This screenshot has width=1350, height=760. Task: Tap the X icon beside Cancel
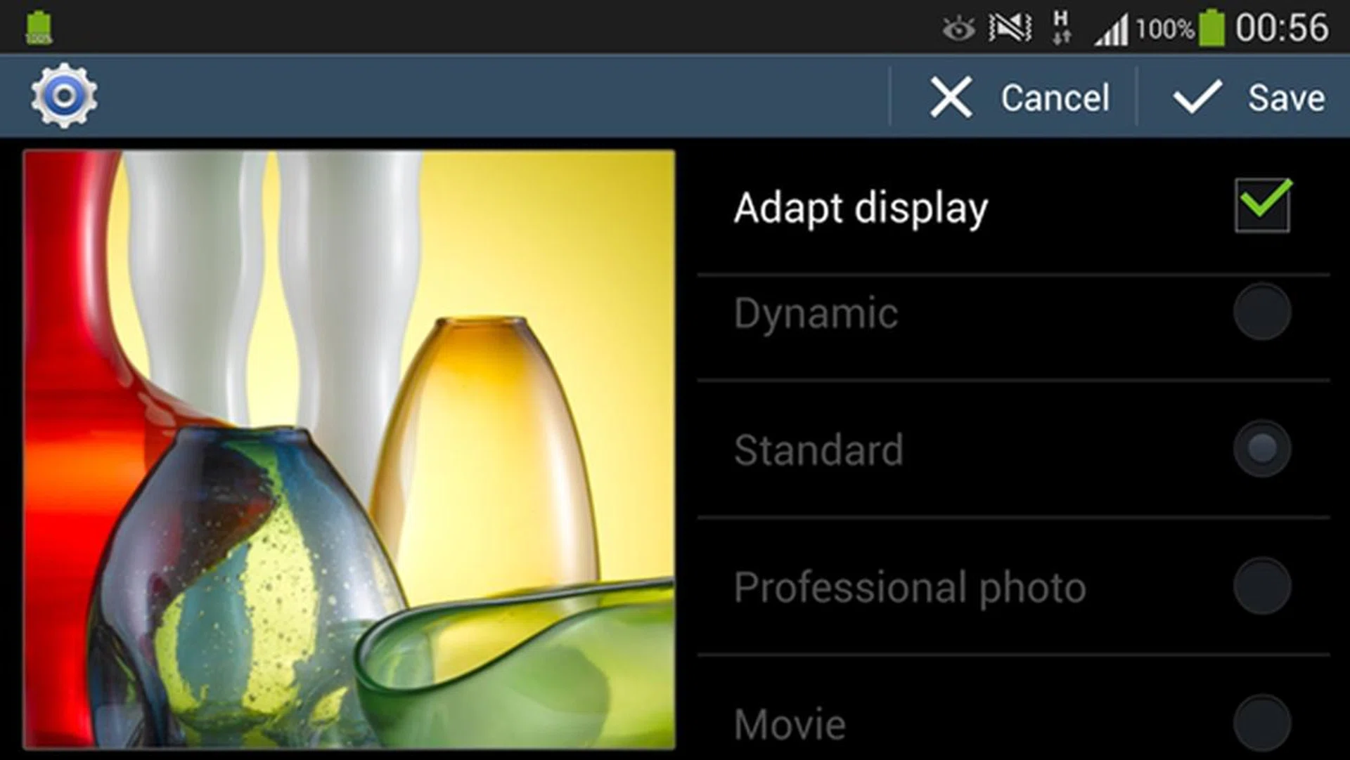(951, 97)
